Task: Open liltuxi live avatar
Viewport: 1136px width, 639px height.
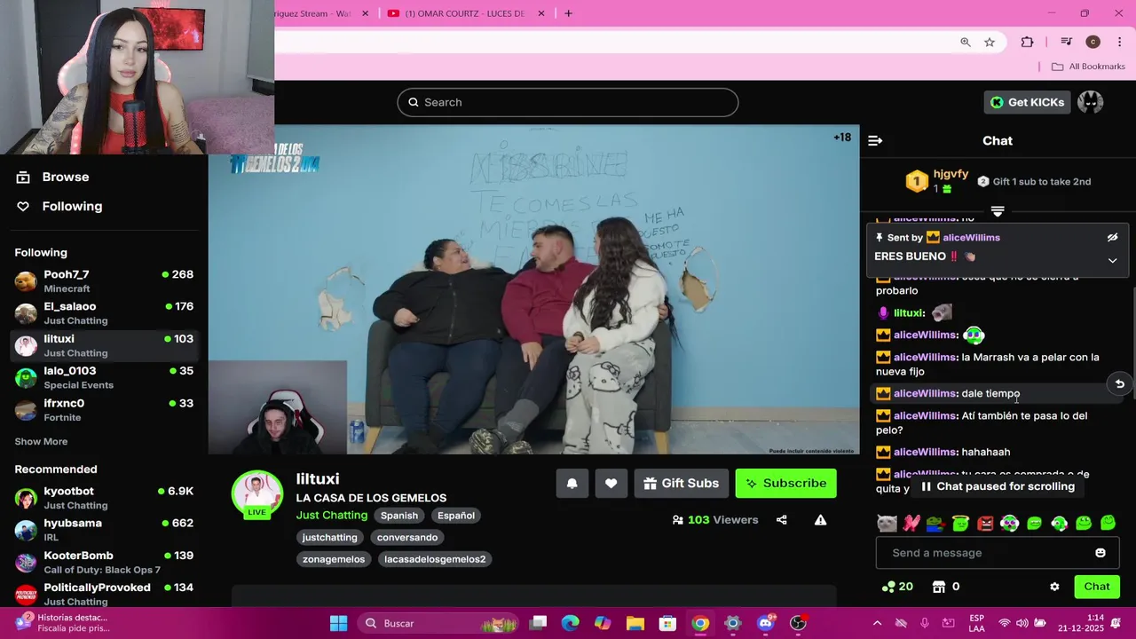Action: coord(257,494)
